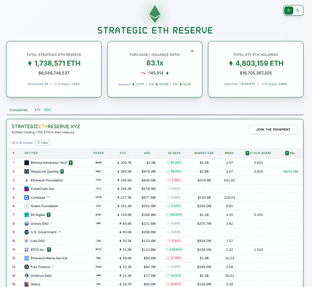Click Bitmine Immersion Tech logo icon
Image resolution: width=312 pixels, height=287 pixels.
click(26, 163)
